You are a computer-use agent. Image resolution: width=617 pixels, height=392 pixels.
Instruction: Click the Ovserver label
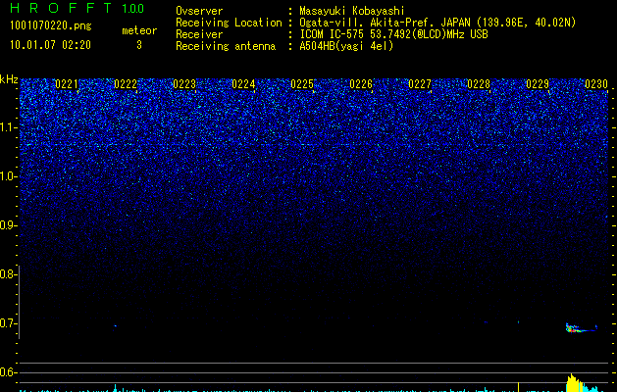(x=199, y=11)
